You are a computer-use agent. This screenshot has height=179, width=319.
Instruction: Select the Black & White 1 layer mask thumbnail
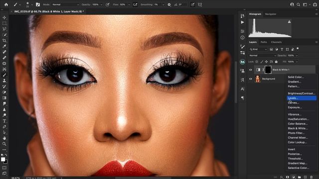pos(268,70)
